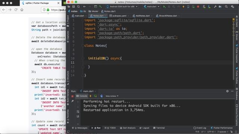Open the Android SDK device selector dropdown
The image size is (239, 134).
122,7
